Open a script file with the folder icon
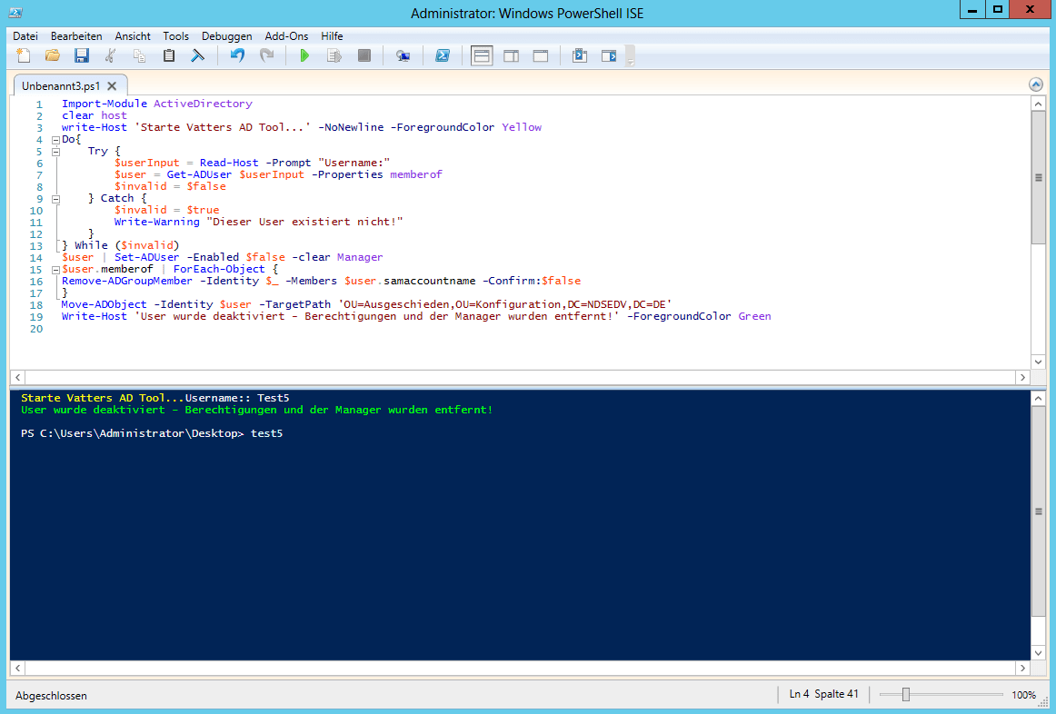This screenshot has width=1056, height=714. point(53,56)
